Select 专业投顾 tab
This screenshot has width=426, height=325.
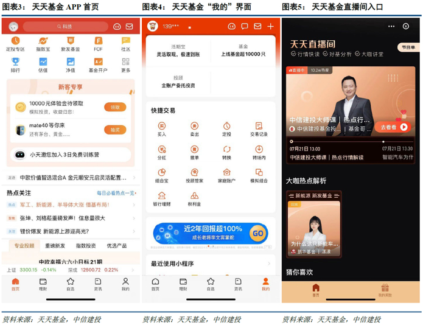24,246
